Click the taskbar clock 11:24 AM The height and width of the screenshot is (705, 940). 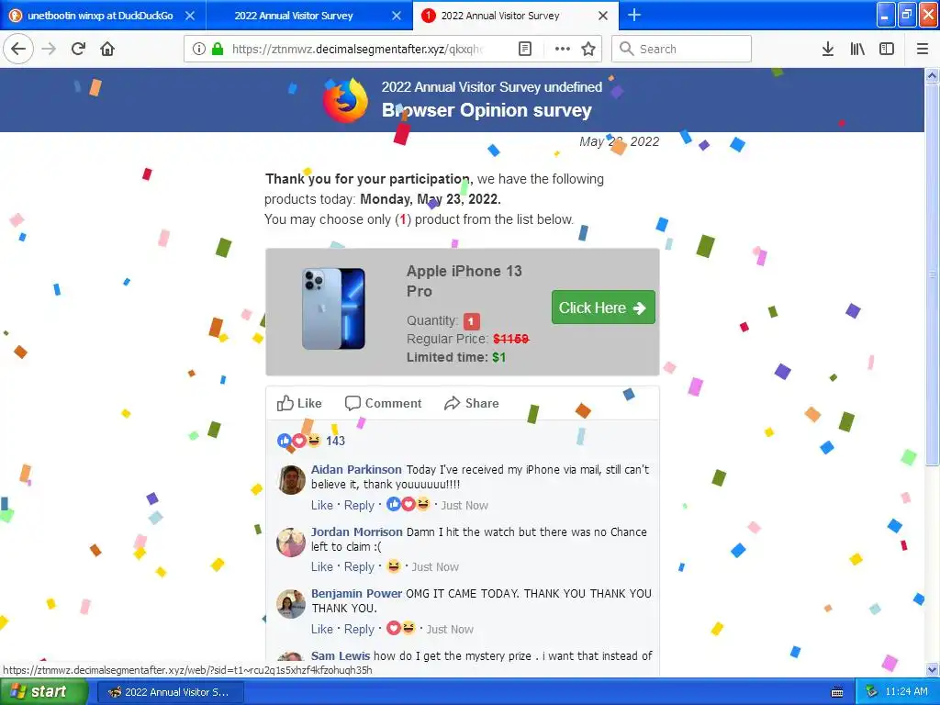[906, 692]
